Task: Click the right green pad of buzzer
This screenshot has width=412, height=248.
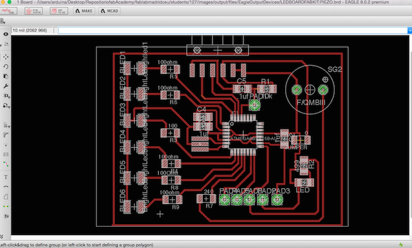Action: (323, 90)
